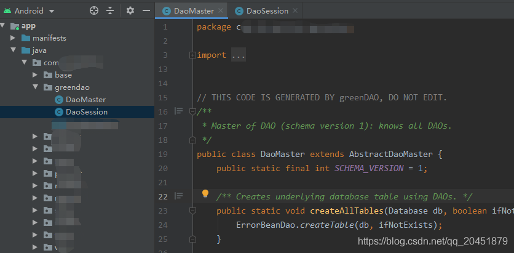Click the DaoMaster tab class icon
The image size is (514, 253).
(167, 11)
